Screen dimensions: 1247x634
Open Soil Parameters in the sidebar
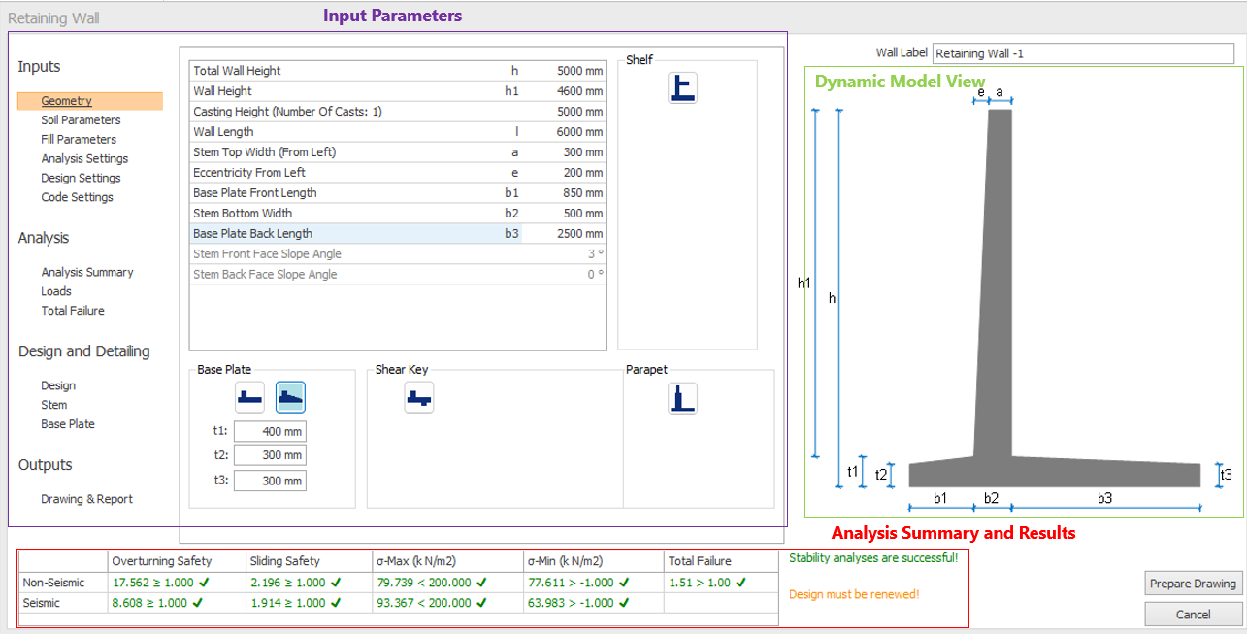(81, 120)
